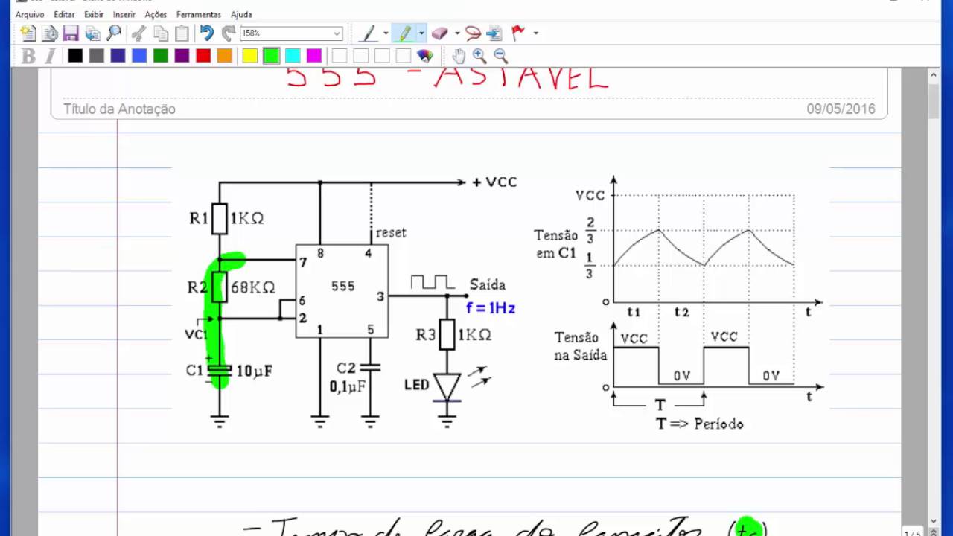Screen dimensions: 953x536
Task: Click the note date 09/05/2016
Action: point(841,109)
